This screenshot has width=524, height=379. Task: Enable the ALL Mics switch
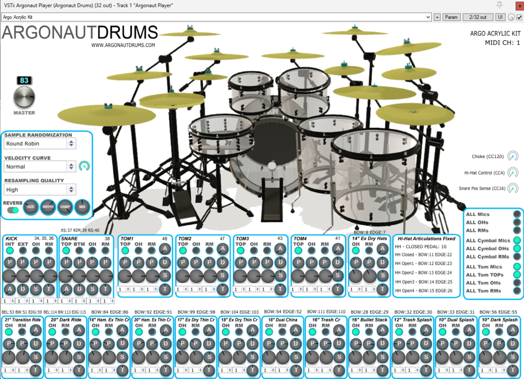[517, 214]
